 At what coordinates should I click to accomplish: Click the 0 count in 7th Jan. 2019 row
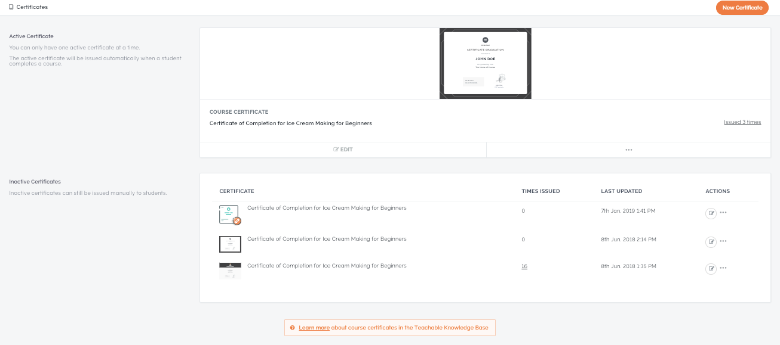click(523, 210)
